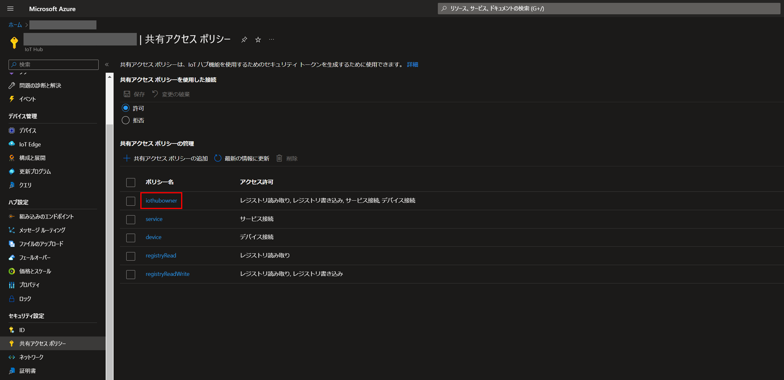Click the クエリ icon
Viewport: 784px width, 380px height.
click(x=12, y=185)
